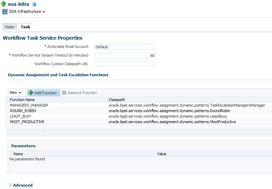Click the Workflow Custom Classpath URL field
This screenshot has height=189, width=272.
[125, 64]
